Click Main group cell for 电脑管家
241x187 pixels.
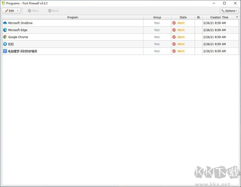point(157,51)
